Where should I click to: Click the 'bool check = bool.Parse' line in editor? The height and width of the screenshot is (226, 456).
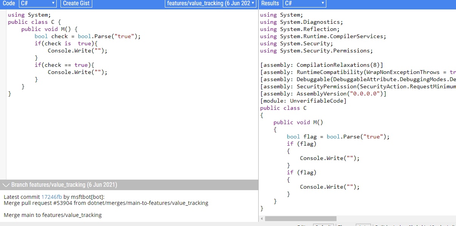pyautogui.click(x=87, y=36)
